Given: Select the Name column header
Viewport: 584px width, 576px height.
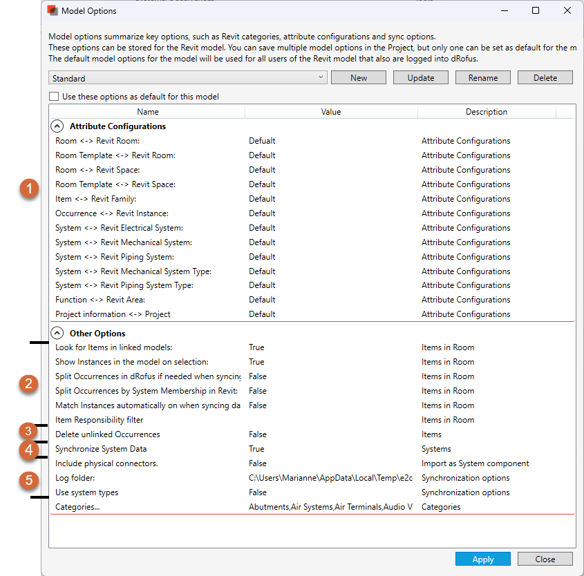Looking at the screenshot, I should pos(147,112).
